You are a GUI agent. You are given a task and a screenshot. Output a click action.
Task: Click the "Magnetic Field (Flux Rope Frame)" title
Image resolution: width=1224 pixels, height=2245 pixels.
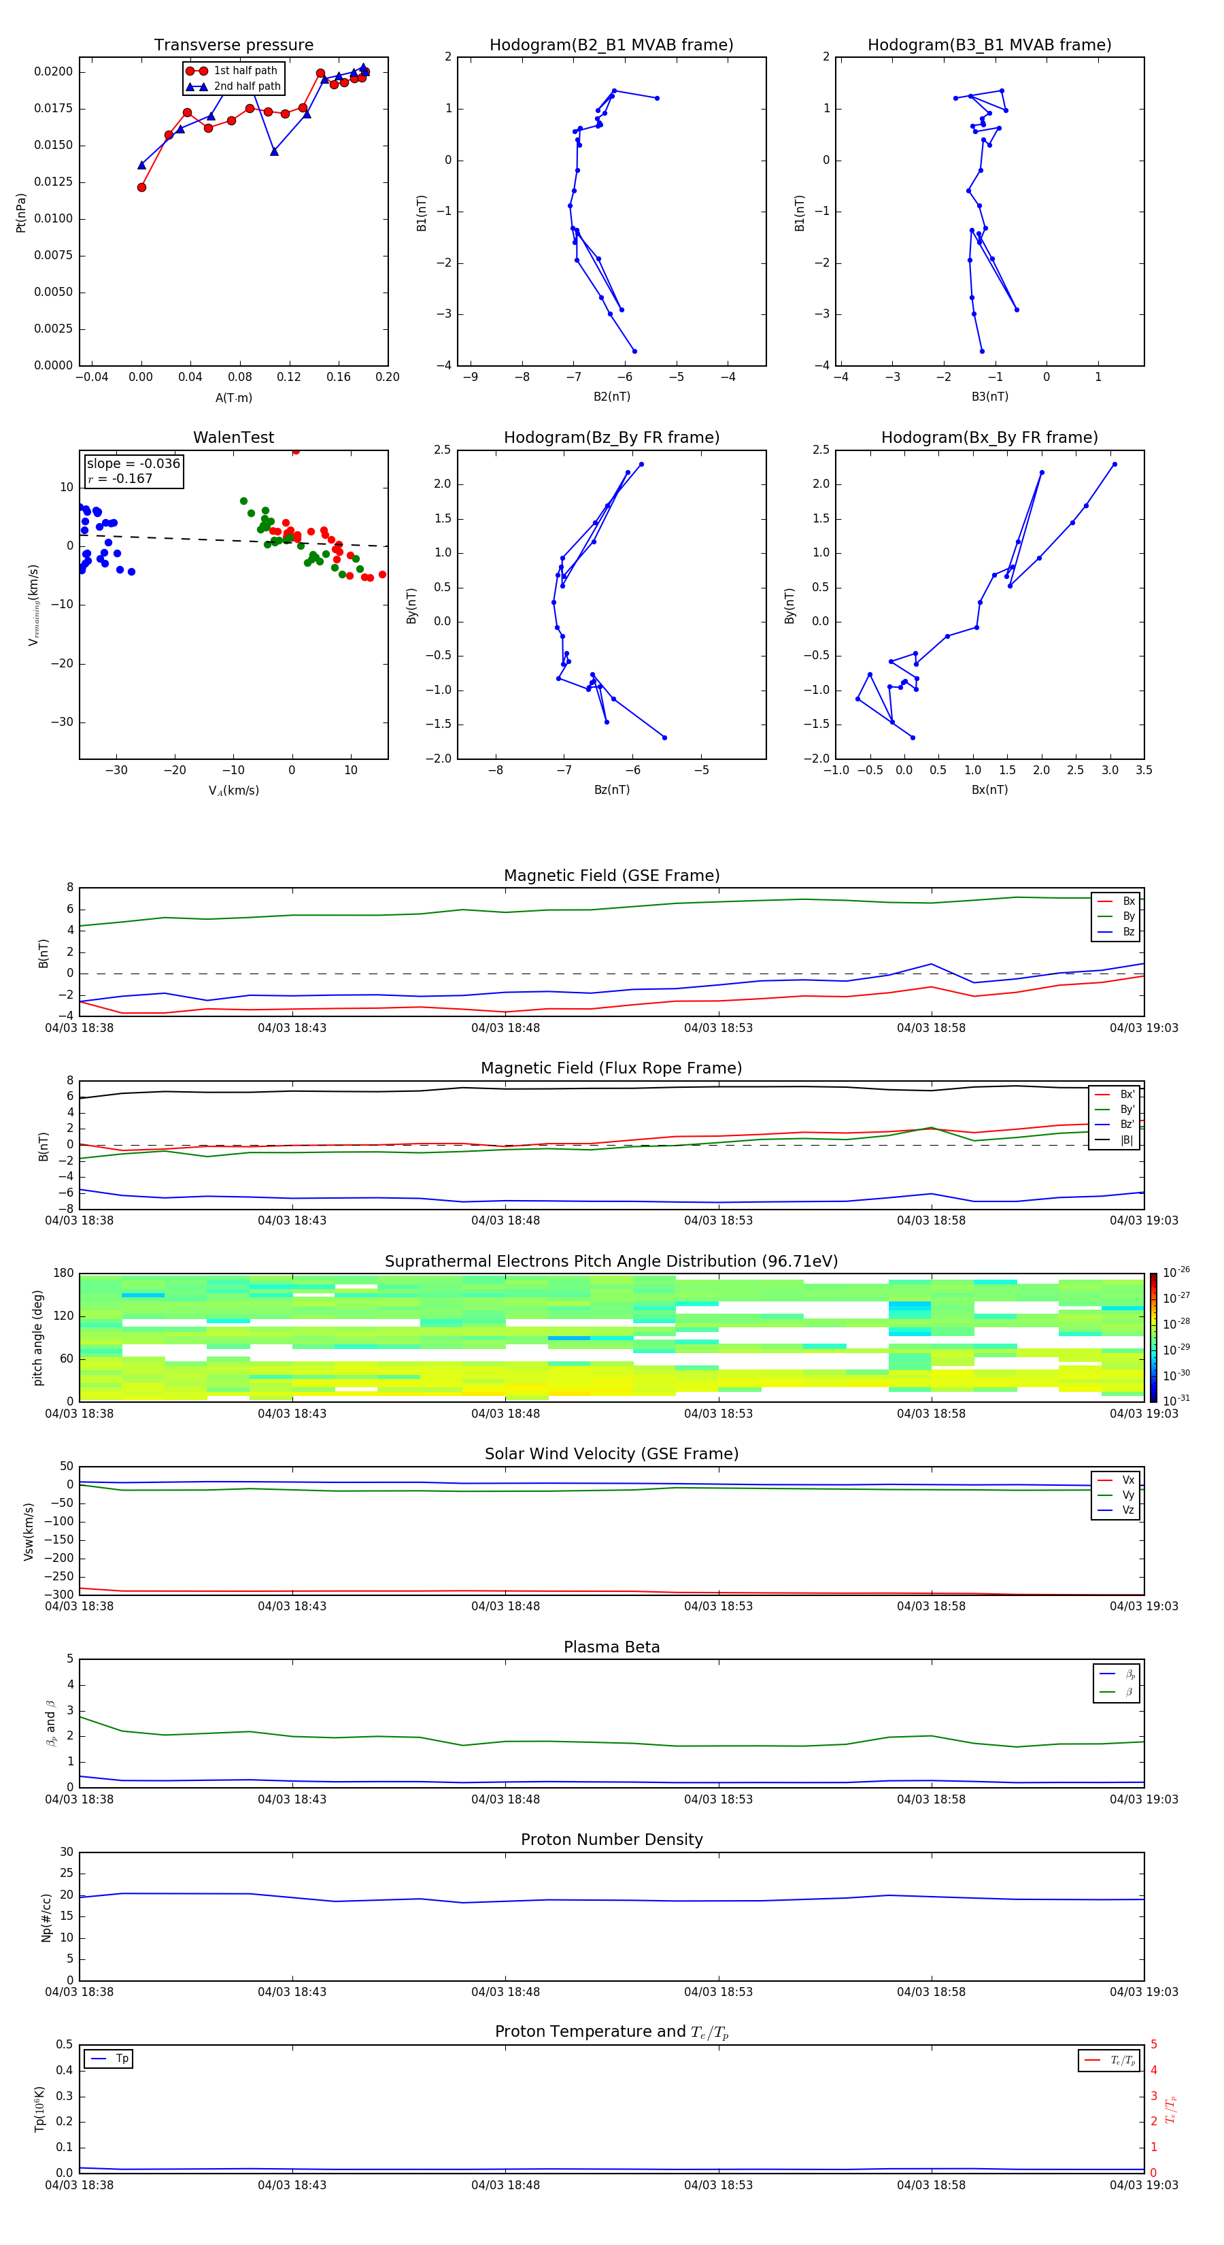pyautogui.click(x=611, y=1069)
